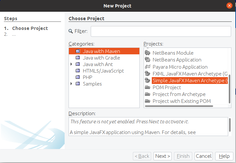The image size is (236, 163).
Task: Click the NetBeans Module project icon
Action: tap(147, 53)
